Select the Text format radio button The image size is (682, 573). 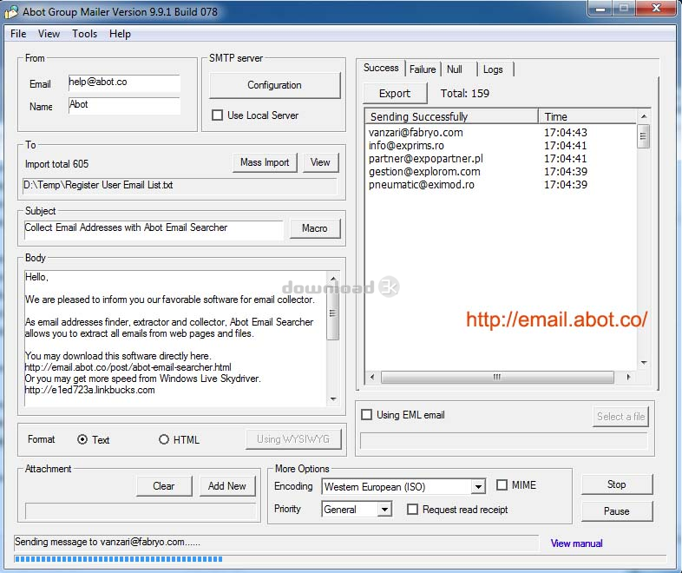tap(82, 439)
